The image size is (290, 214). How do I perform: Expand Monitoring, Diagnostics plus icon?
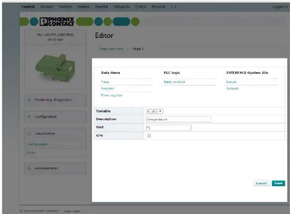(x=29, y=100)
